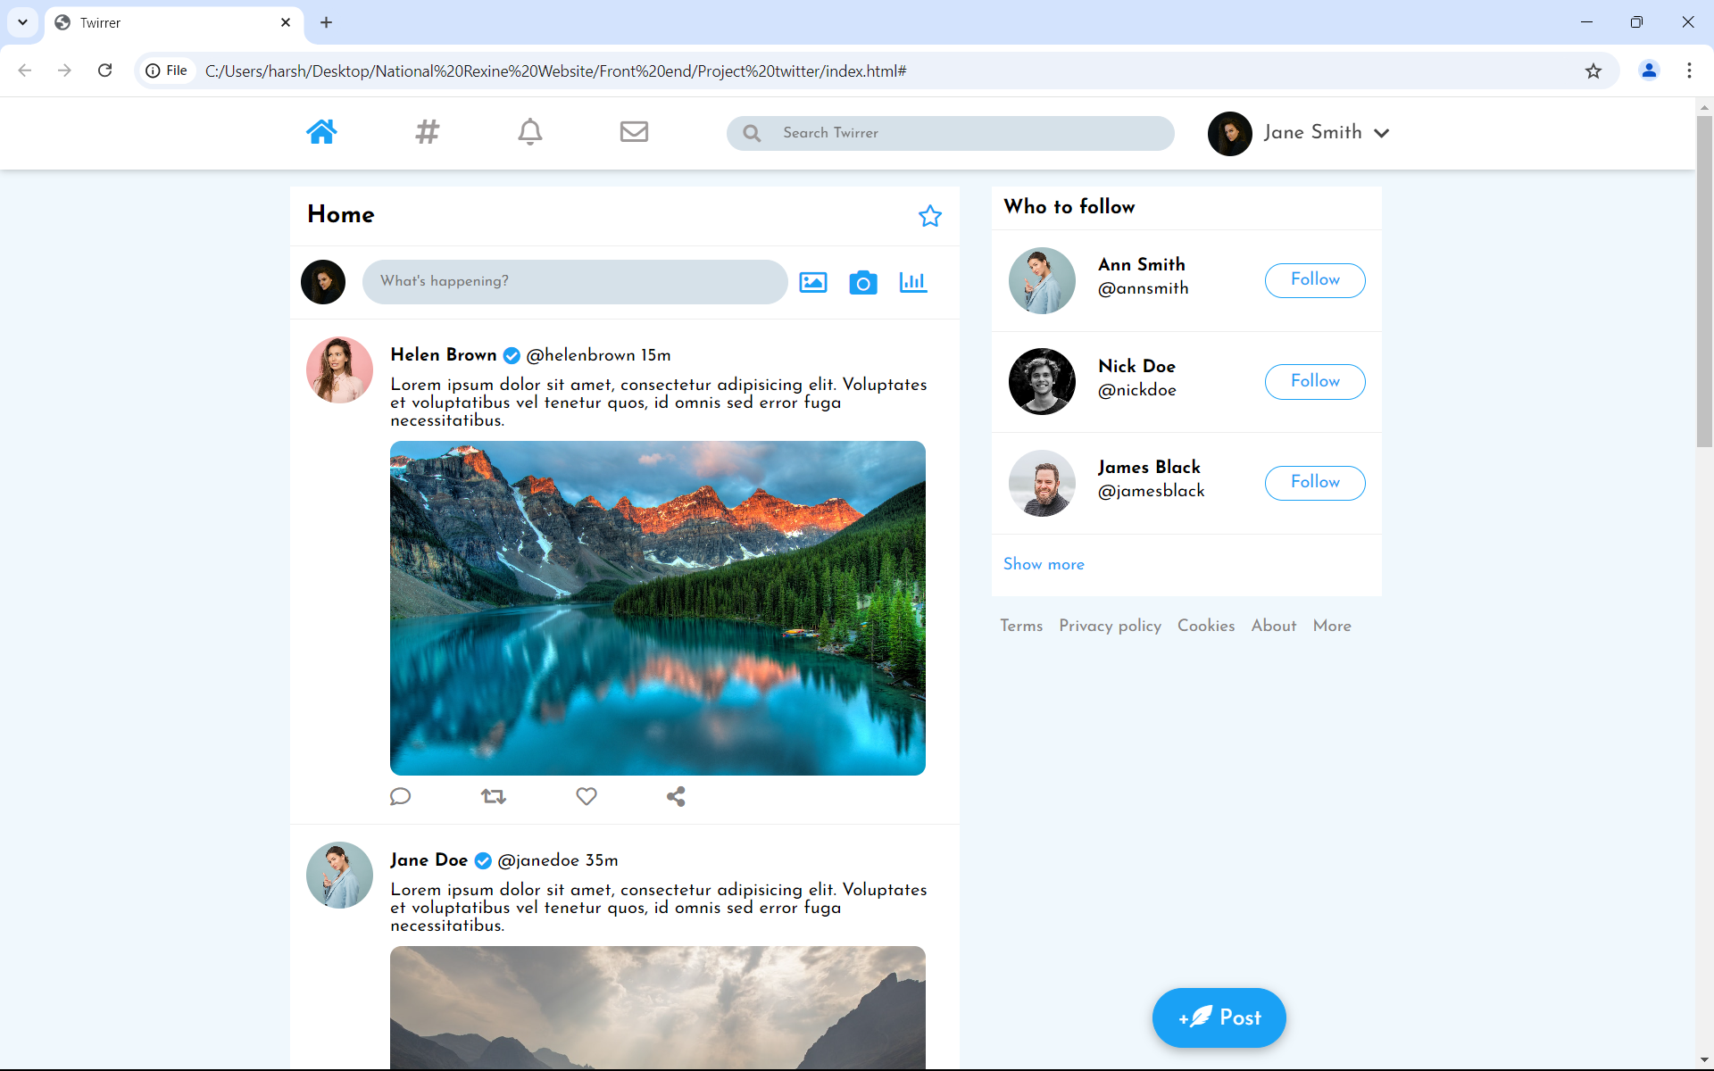Click the star icon beside Home heading
This screenshot has height=1071, width=1714.
[x=930, y=216]
